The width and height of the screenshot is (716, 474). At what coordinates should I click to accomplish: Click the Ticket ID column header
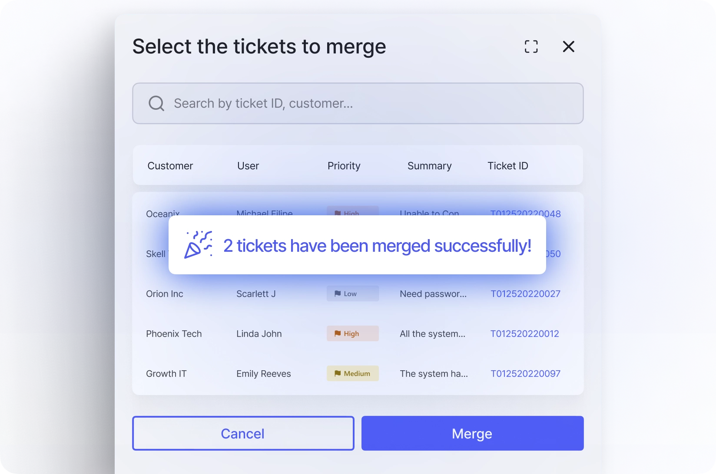click(507, 166)
